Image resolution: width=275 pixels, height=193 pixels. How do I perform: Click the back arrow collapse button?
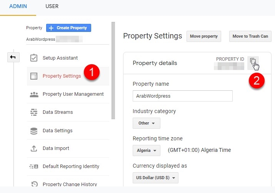click(x=13, y=57)
